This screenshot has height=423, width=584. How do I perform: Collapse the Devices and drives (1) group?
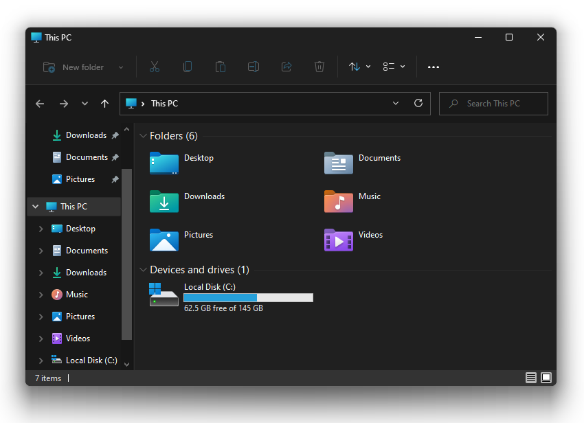point(143,270)
